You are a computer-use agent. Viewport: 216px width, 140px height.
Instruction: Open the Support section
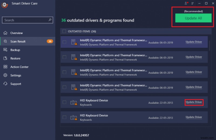[x=28, y=84]
